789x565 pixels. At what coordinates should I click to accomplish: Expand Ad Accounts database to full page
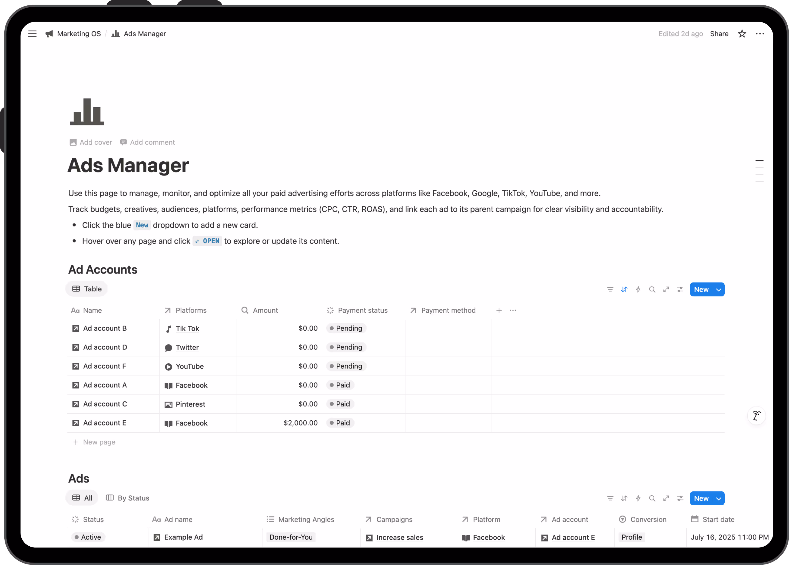(x=666, y=290)
